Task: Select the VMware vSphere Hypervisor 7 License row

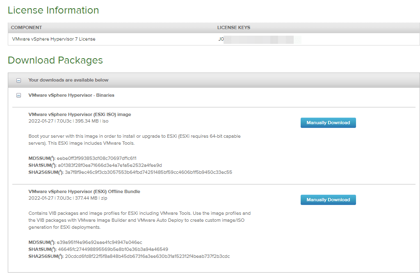Action: coord(54,39)
